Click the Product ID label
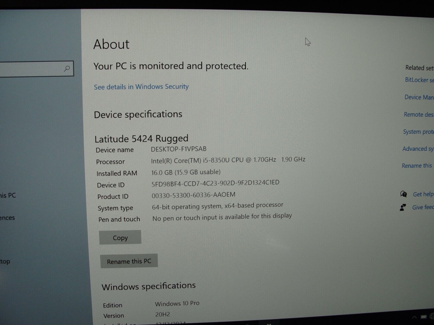The width and height of the screenshot is (434, 325). (113, 197)
